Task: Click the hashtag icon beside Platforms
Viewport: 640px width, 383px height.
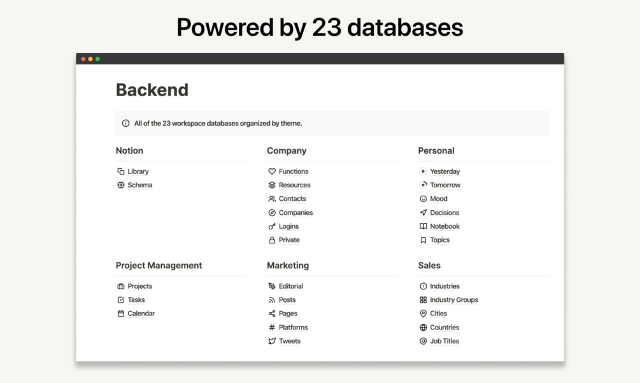Action: click(272, 328)
